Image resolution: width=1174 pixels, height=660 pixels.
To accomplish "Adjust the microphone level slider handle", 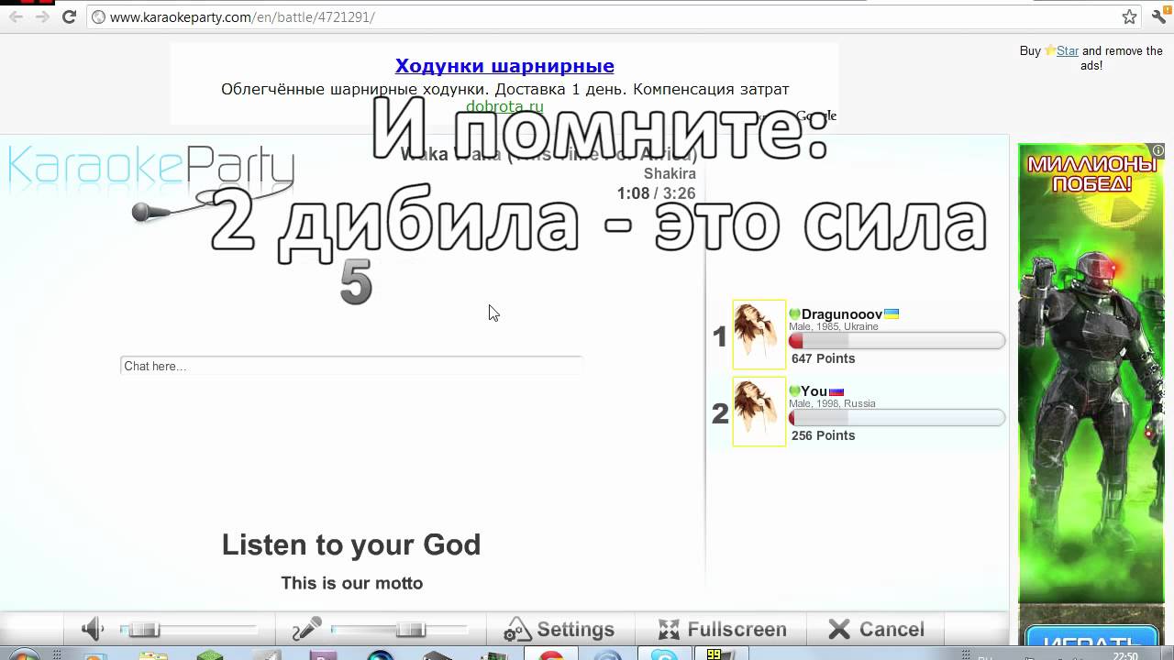I will click(411, 630).
